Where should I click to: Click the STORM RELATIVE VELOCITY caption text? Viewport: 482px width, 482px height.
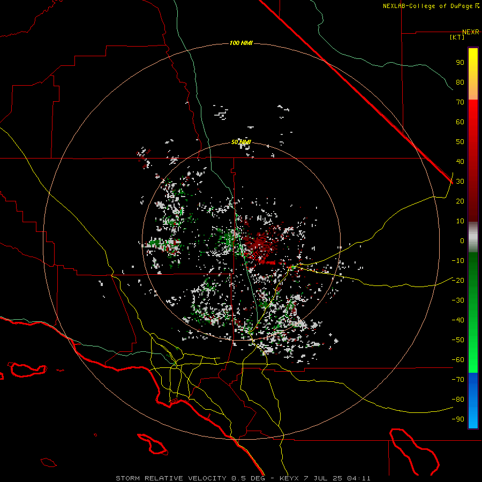point(171,478)
